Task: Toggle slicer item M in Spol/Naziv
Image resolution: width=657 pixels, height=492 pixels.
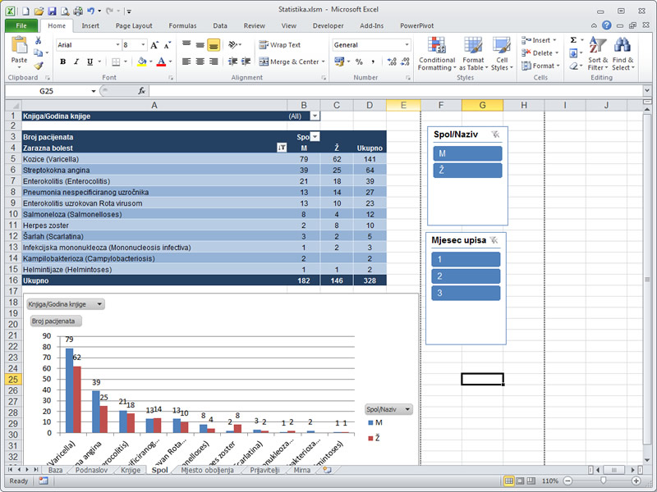Action: pos(467,153)
